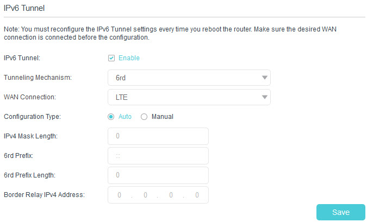Click second octet of Border Relay address
Image resolution: width=367 pixels, height=222 pixels.
145,195
